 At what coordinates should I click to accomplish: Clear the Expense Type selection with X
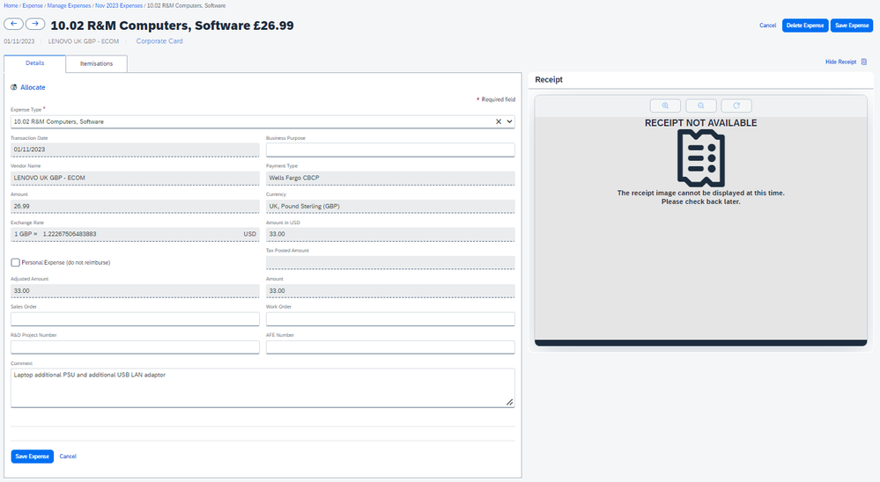click(499, 121)
